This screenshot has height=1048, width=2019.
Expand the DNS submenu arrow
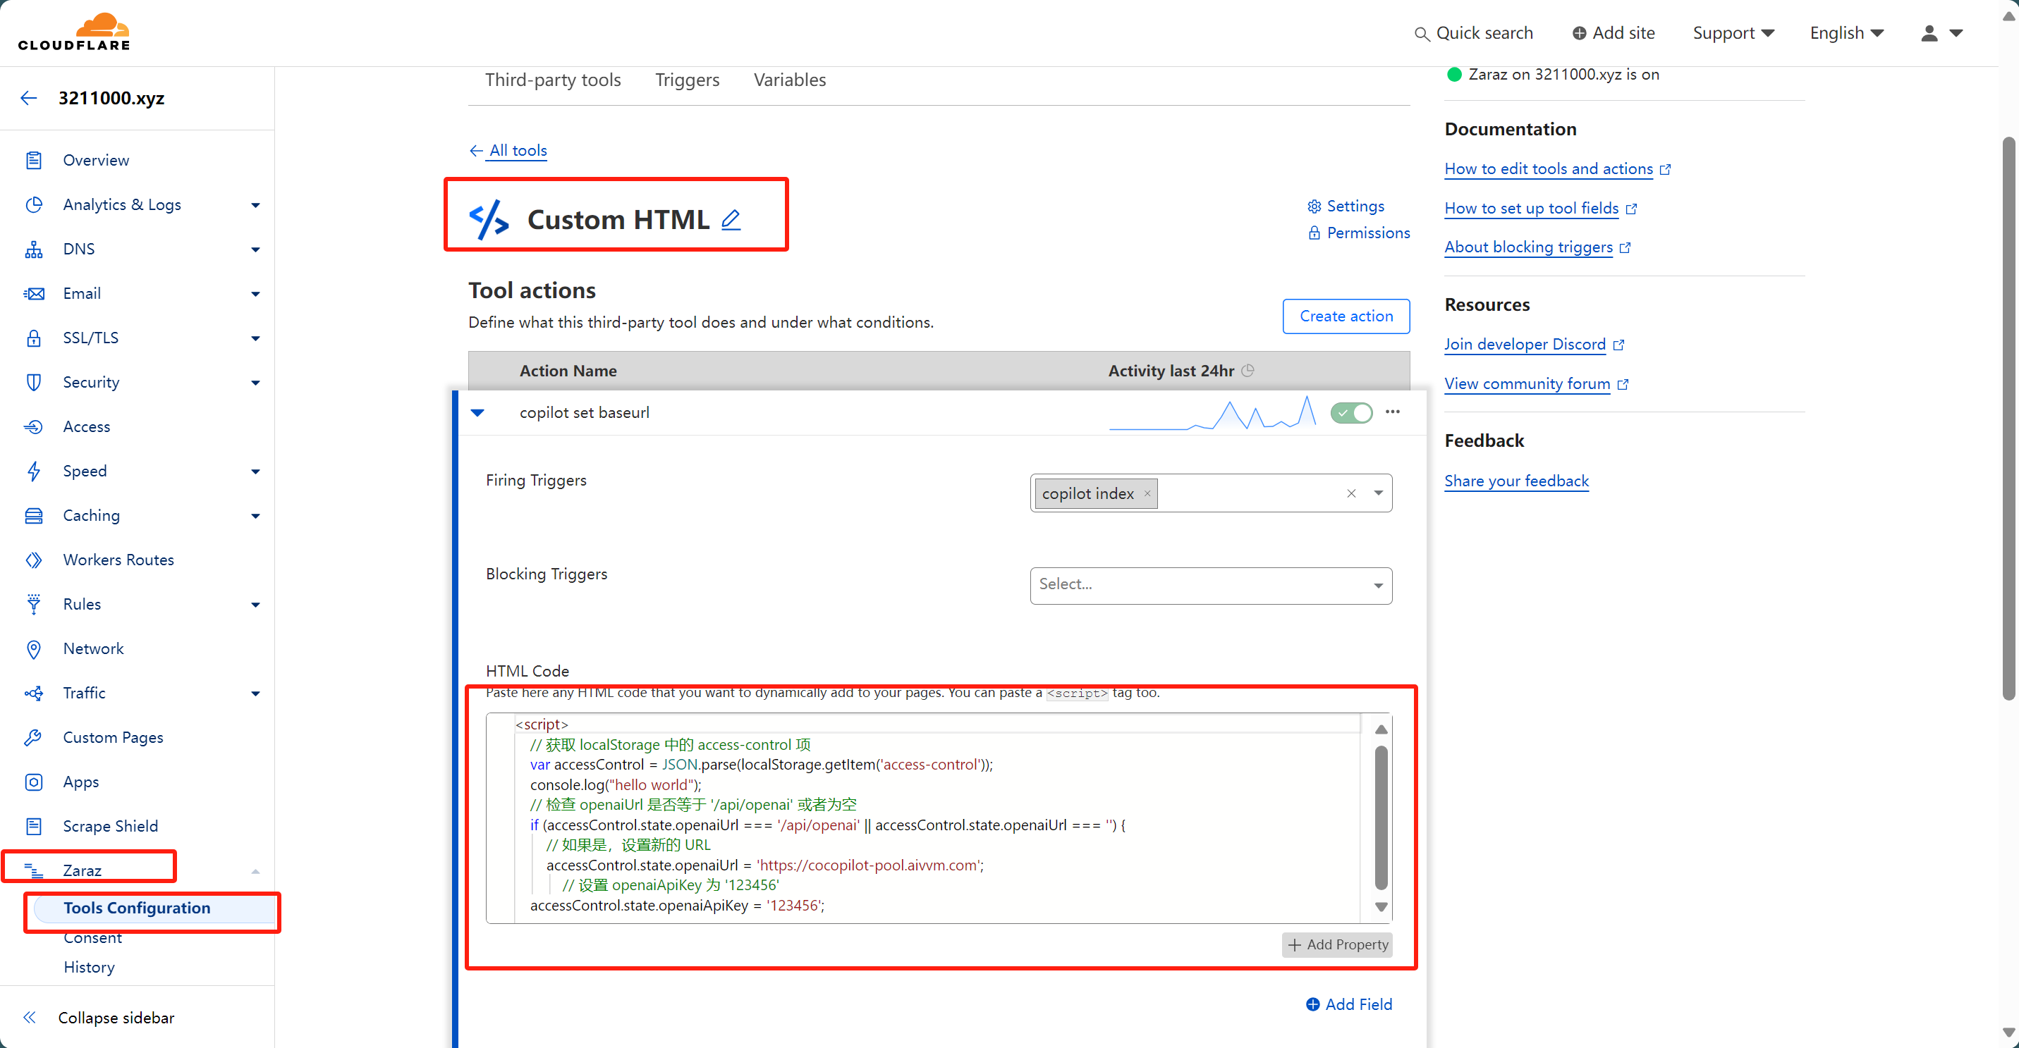coord(255,250)
